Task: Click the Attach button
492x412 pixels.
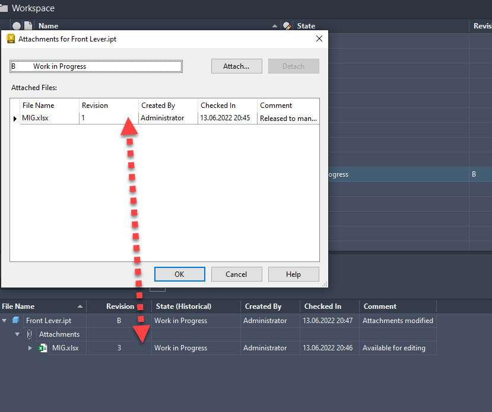Action: pos(236,66)
